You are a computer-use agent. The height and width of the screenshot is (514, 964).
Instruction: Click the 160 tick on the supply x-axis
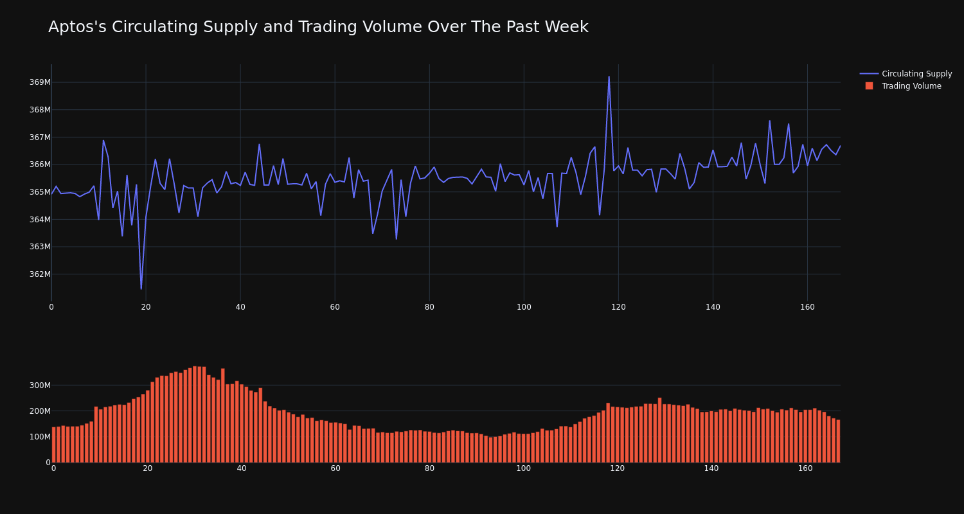(x=807, y=307)
